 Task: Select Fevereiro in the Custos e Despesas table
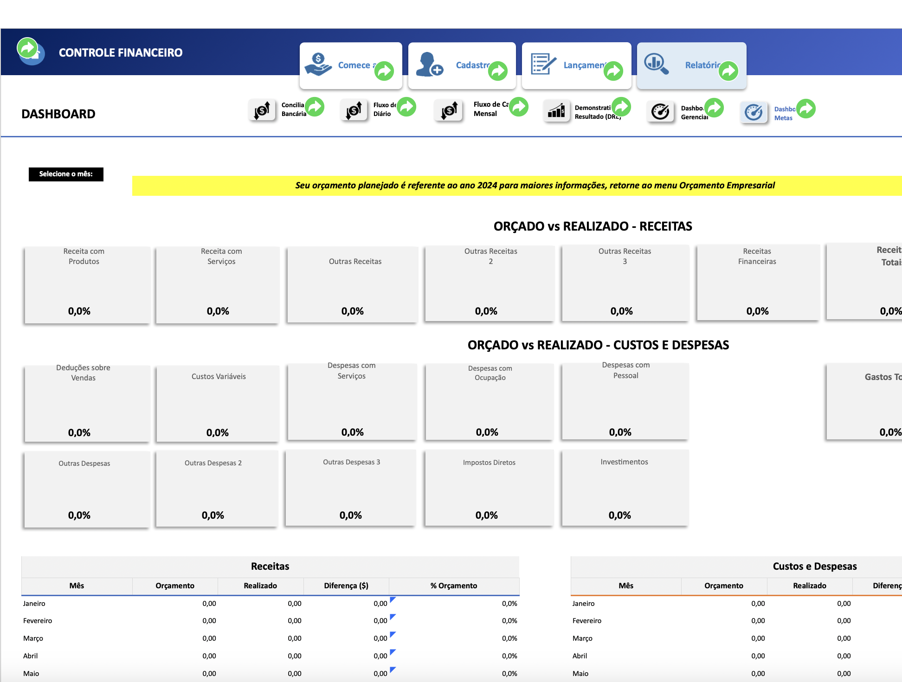(587, 621)
